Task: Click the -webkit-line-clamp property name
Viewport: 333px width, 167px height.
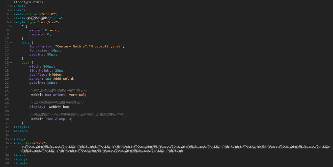Action: (47, 119)
